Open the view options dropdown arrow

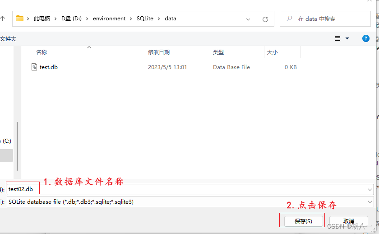point(347,38)
